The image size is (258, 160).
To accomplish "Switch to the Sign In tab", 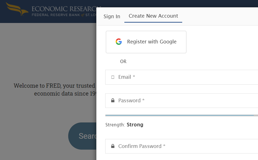I will (112, 17).
